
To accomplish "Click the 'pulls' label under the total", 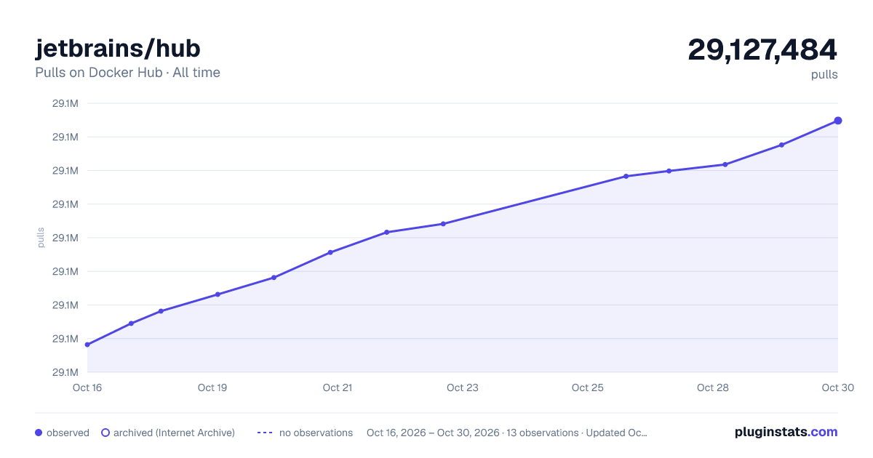I will coord(824,75).
